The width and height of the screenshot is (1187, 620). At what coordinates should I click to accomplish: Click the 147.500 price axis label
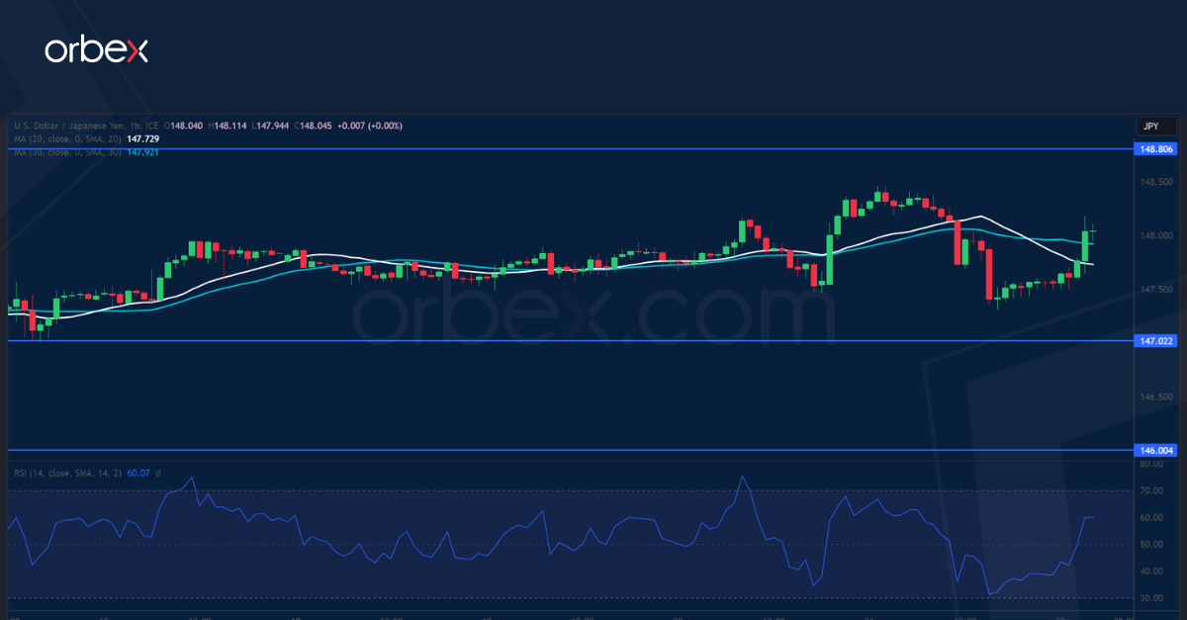[1156, 290]
